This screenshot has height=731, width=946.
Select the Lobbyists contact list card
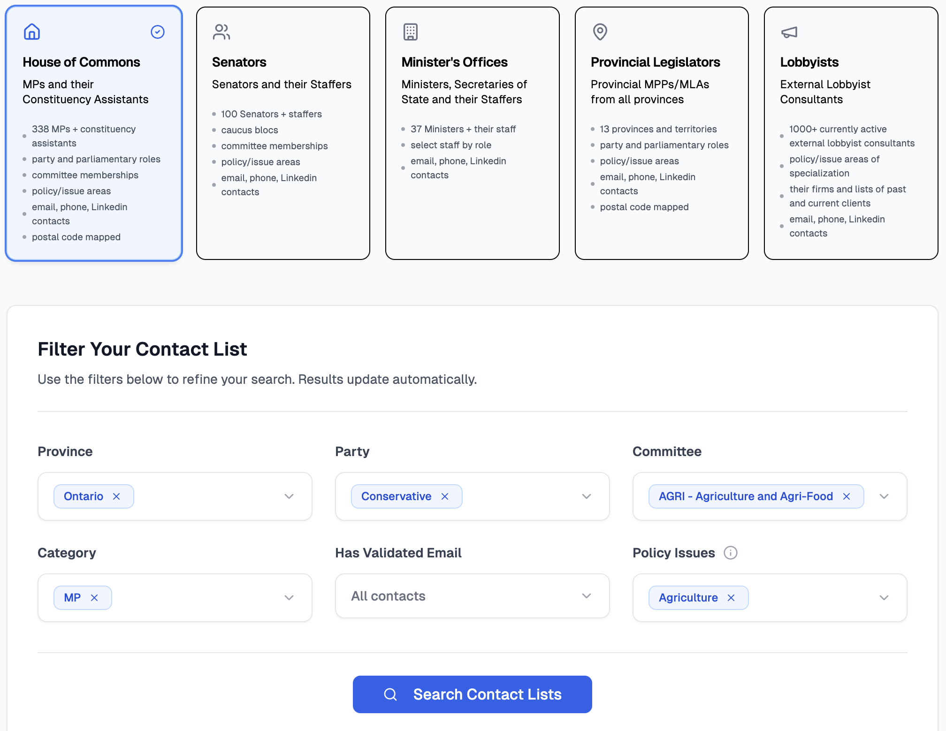click(x=851, y=133)
